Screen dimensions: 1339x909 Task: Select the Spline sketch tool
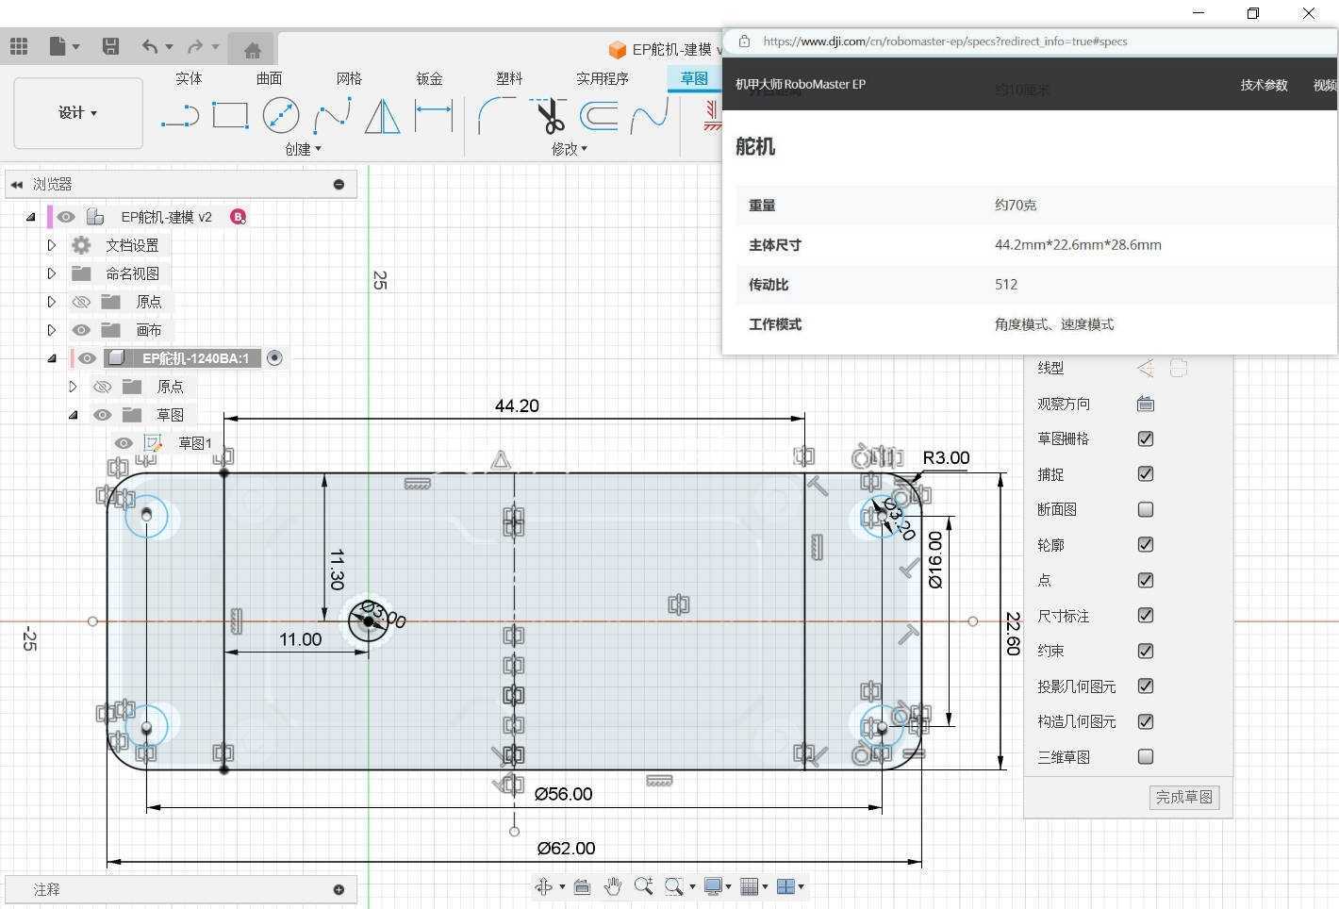point(332,117)
